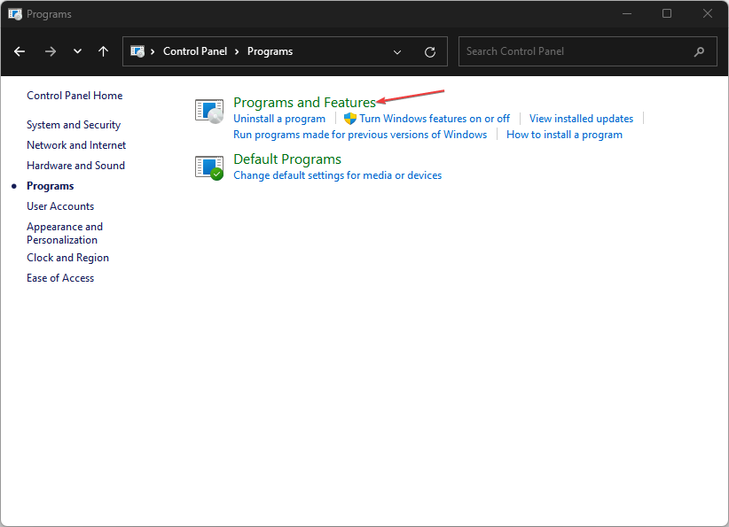Click the Forward arrow navigation button
The width and height of the screenshot is (729, 527).
pos(51,51)
